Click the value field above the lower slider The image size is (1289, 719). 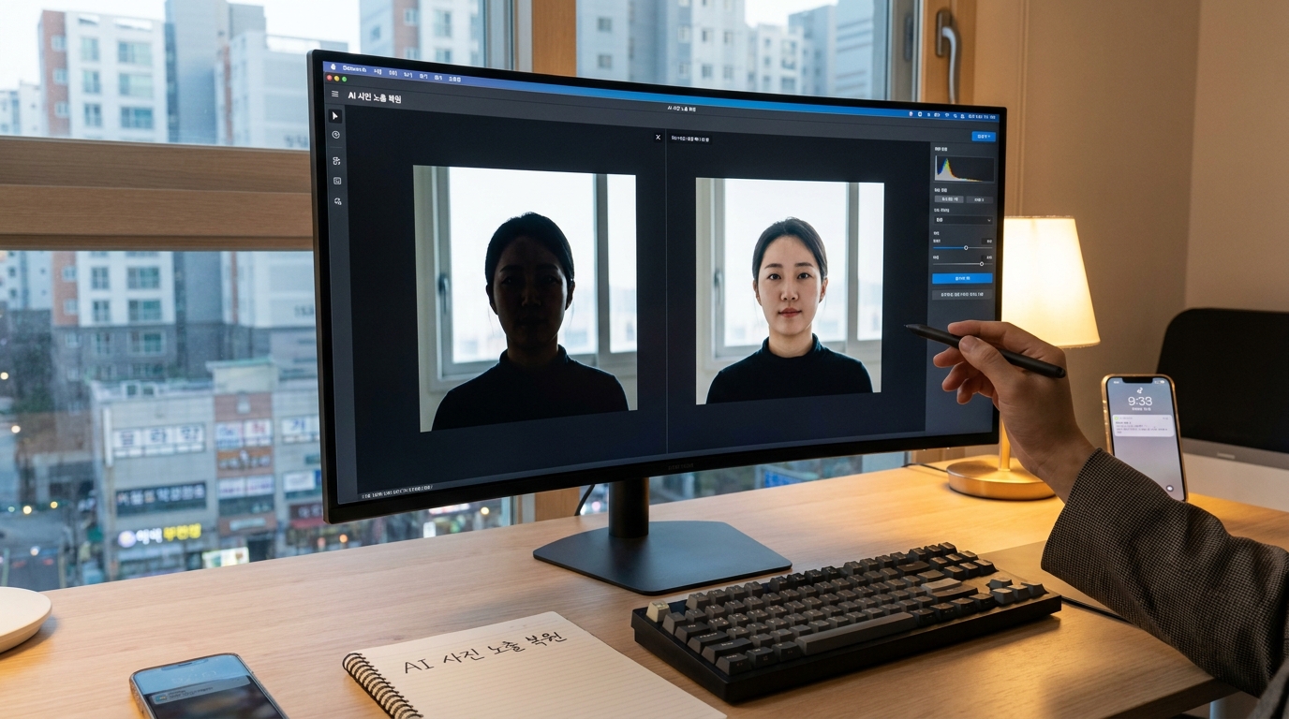point(986,257)
